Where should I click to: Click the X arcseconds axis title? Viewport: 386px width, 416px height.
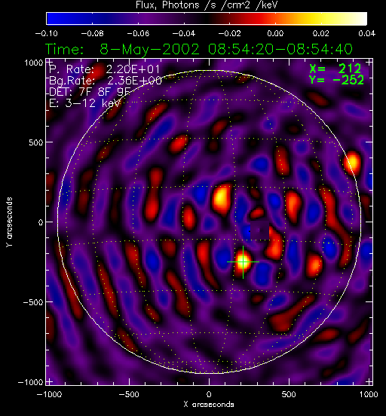click(209, 405)
